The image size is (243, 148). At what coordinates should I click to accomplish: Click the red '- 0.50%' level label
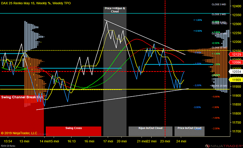pyautogui.click(x=216, y=97)
